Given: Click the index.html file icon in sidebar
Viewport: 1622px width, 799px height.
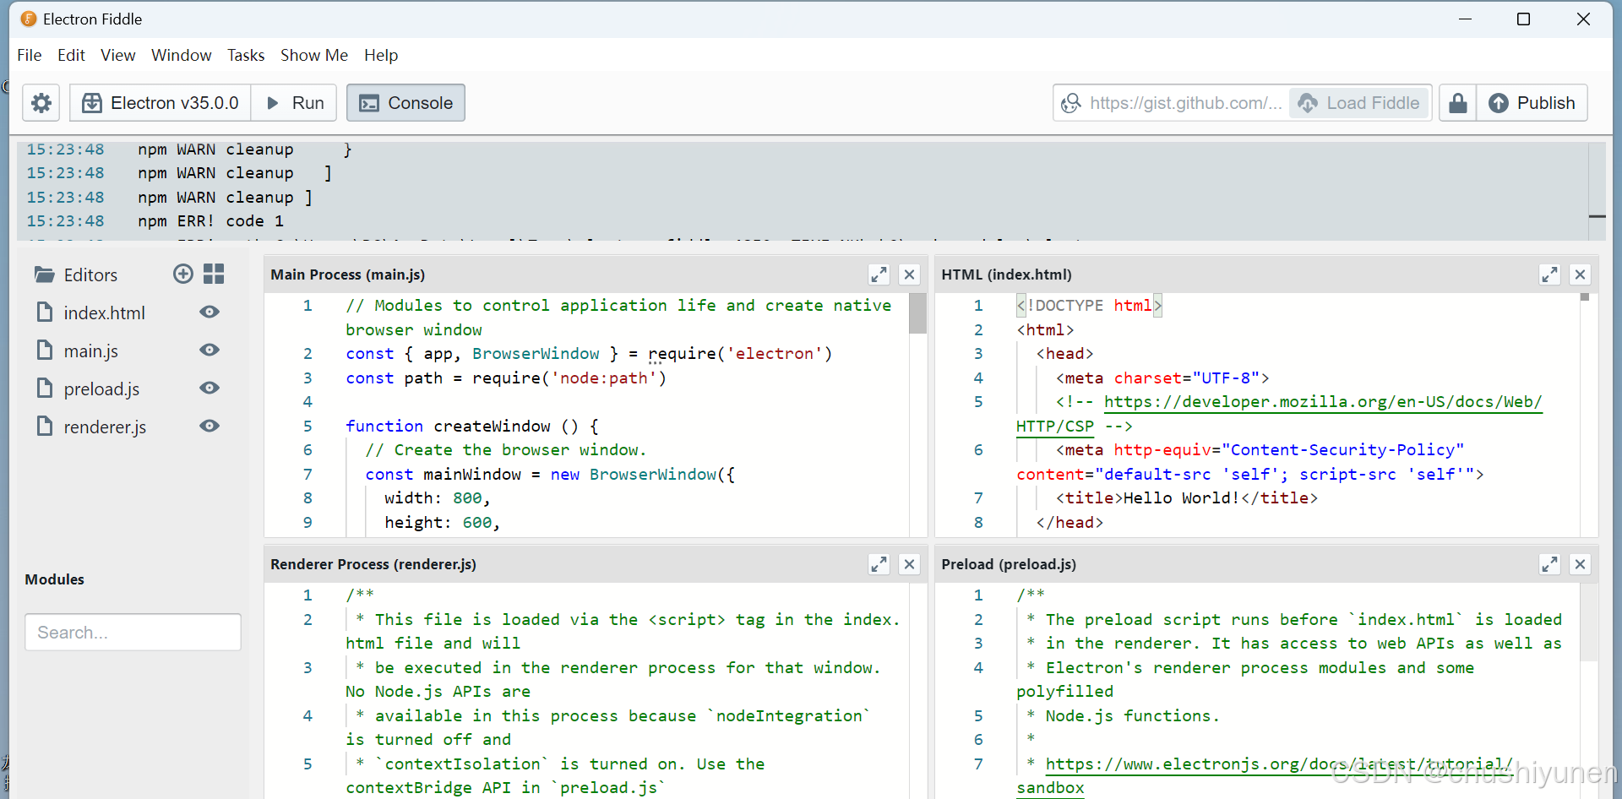Looking at the screenshot, I should (45, 312).
